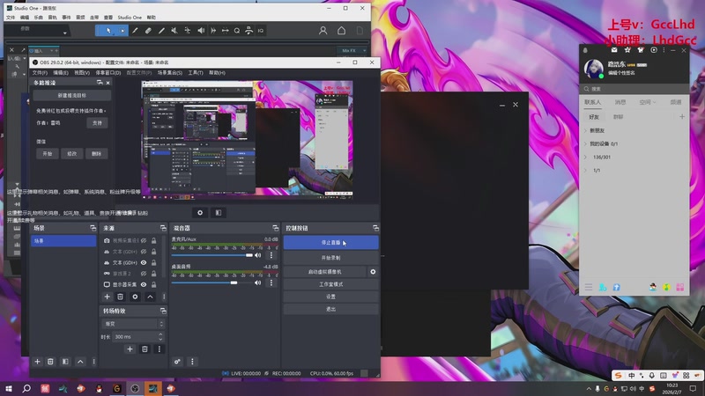Screen dimensions: 705x396
Task: Click start virtual camera button
Action: [325, 272]
